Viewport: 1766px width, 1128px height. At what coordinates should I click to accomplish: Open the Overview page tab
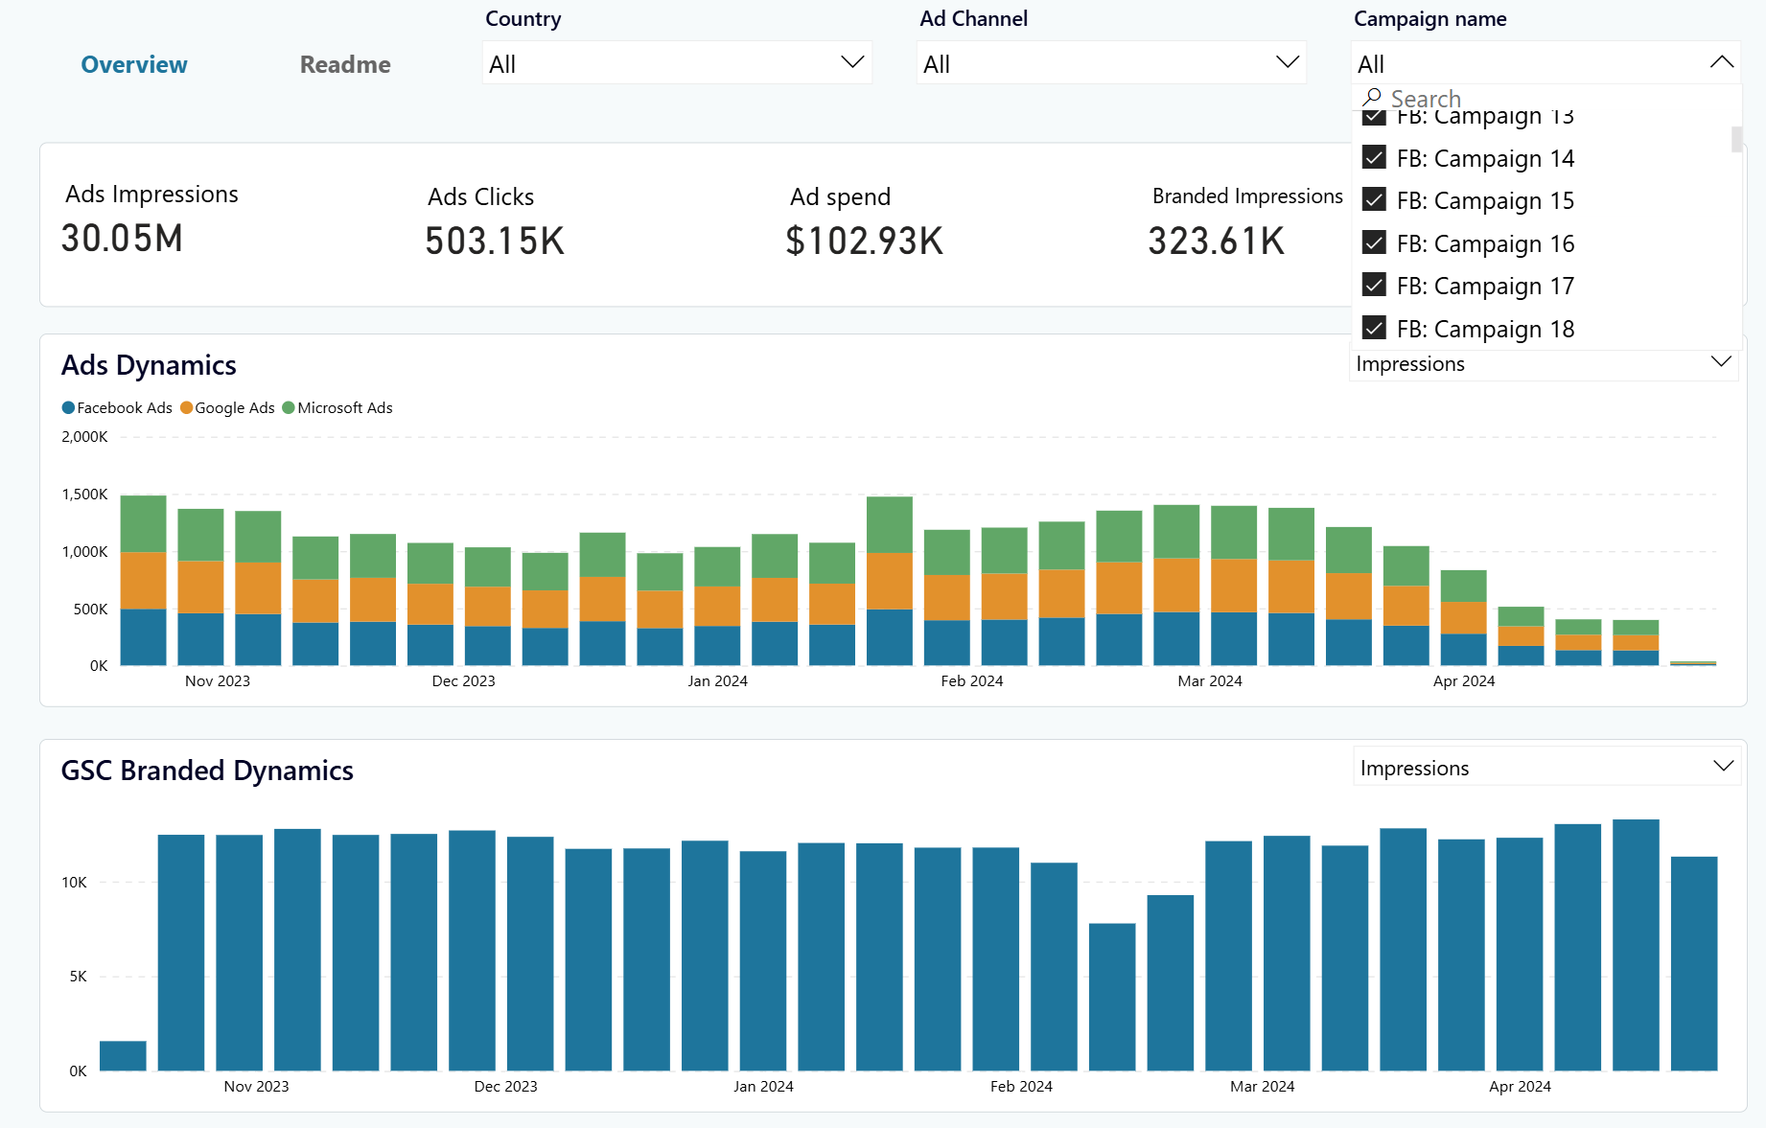click(x=134, y=64)
